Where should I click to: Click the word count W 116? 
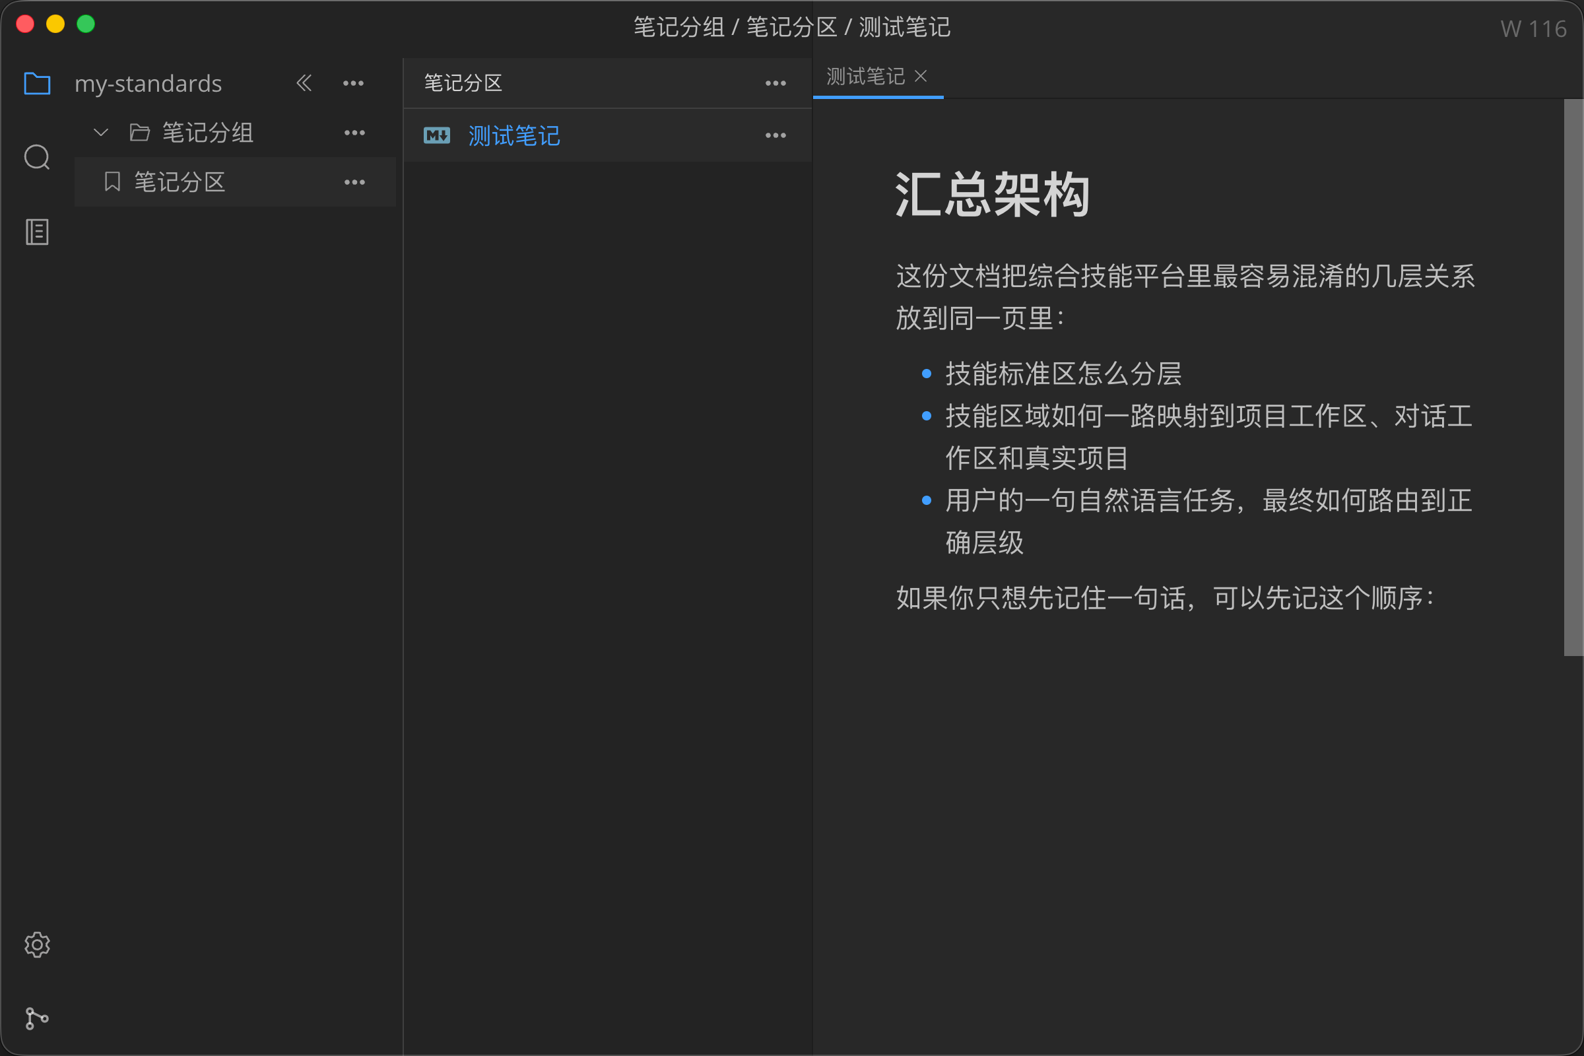[1533, 29]
